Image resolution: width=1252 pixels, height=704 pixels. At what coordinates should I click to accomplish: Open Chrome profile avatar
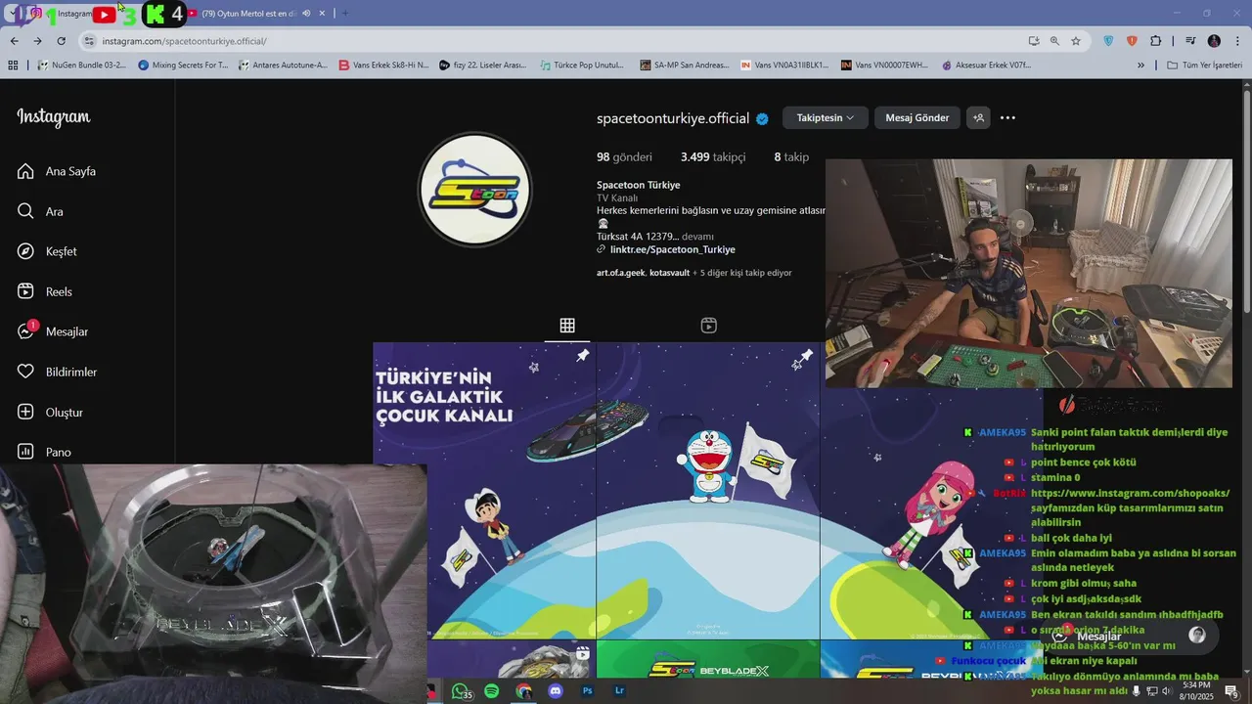coord(1214,41)
